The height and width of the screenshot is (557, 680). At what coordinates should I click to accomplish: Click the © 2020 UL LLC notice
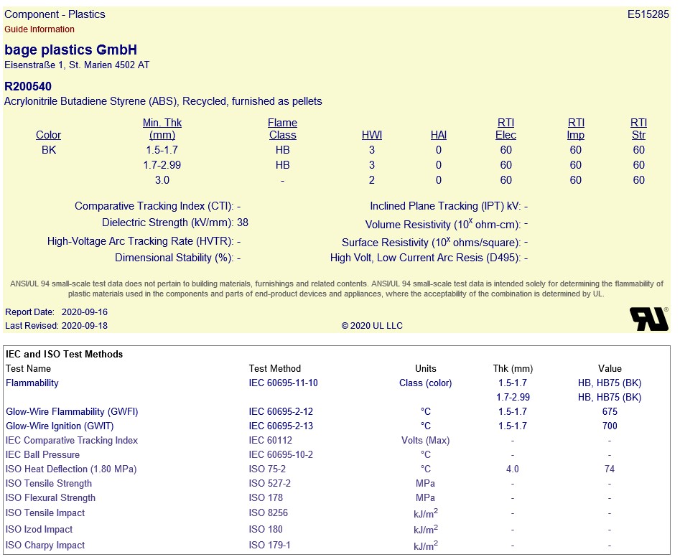pyautogui.click(x=372, y=326)
